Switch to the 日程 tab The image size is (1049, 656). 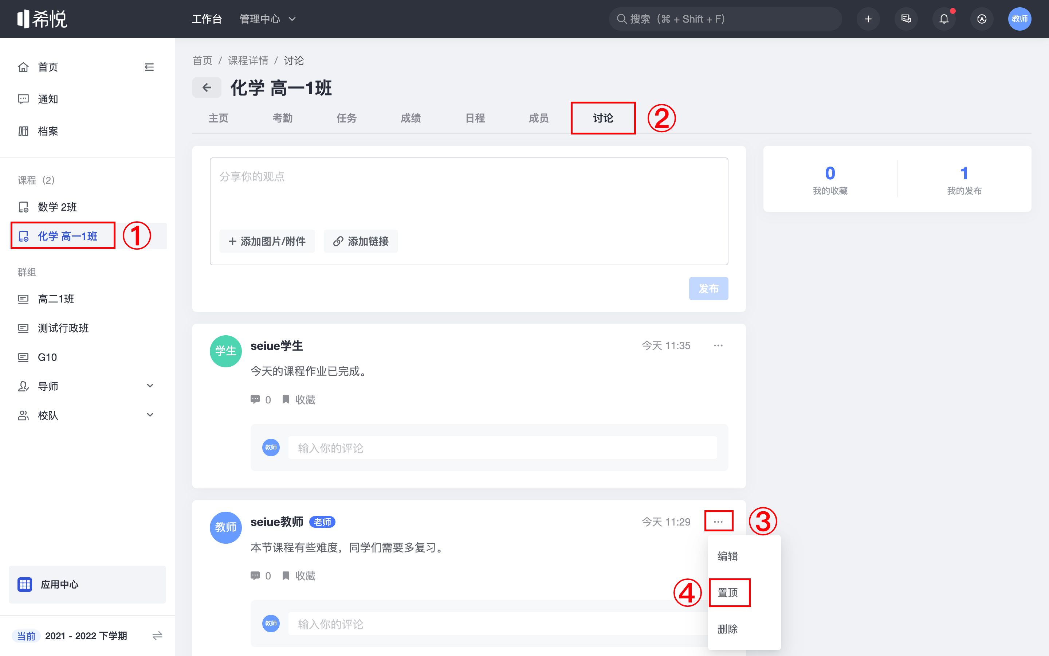[475, 118]
